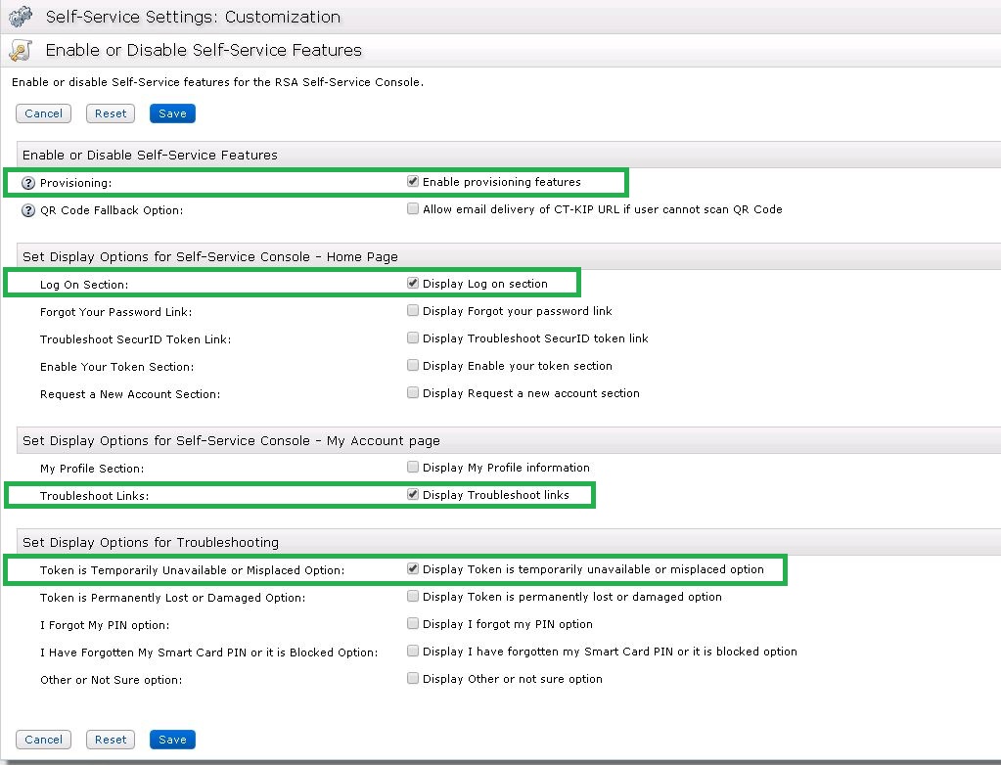Uncheck Display Log on section
The image size is (1001, 765).
[413, 282]
